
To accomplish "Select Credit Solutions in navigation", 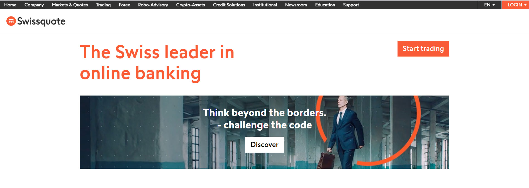I will pos(229,5).
